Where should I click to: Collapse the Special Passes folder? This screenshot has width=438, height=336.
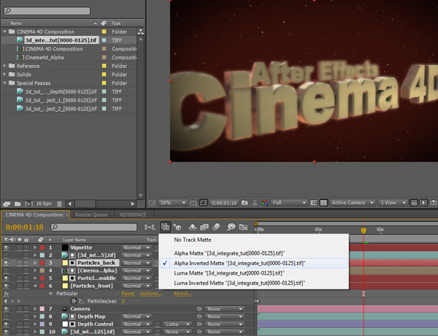pos(4,83)
